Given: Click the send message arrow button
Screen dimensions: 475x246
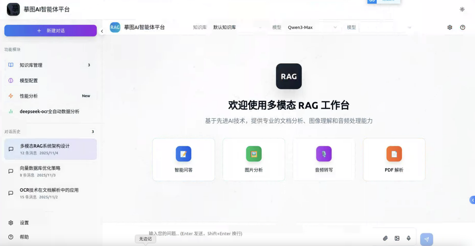Looking at the screenshot, I should [x=426, y=239].
